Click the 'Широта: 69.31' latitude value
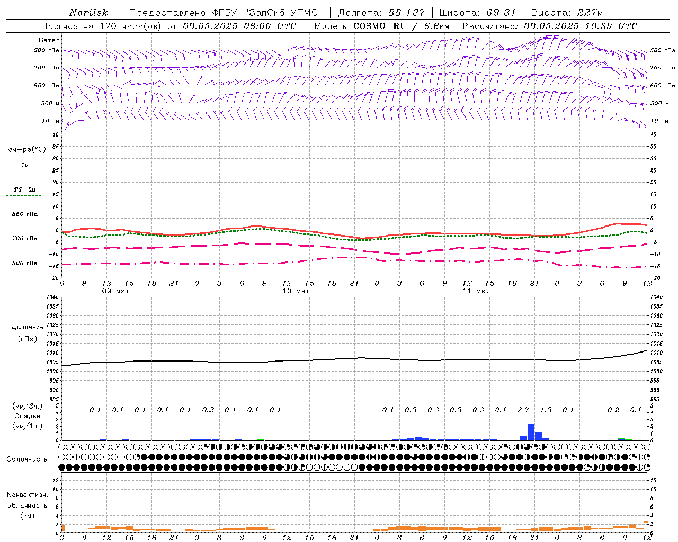 point(478,13)
